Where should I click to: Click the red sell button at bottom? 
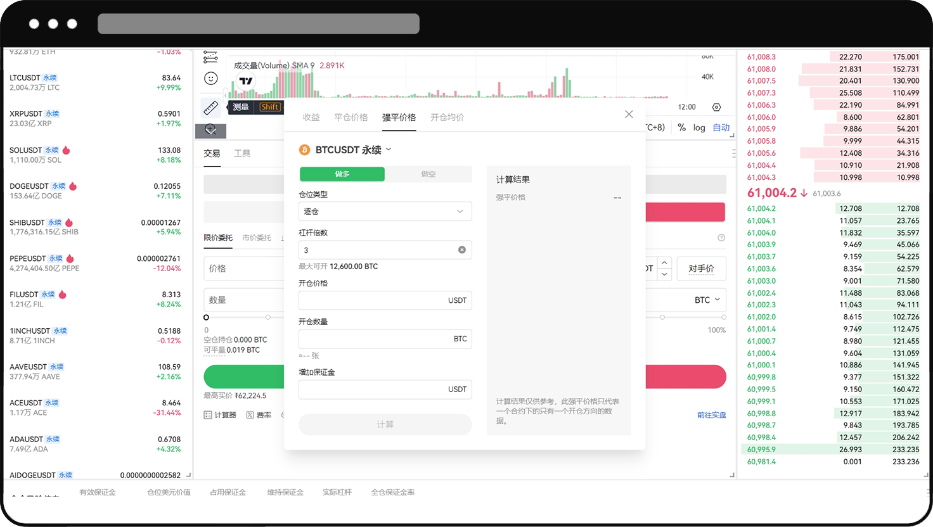click(686, 376)
